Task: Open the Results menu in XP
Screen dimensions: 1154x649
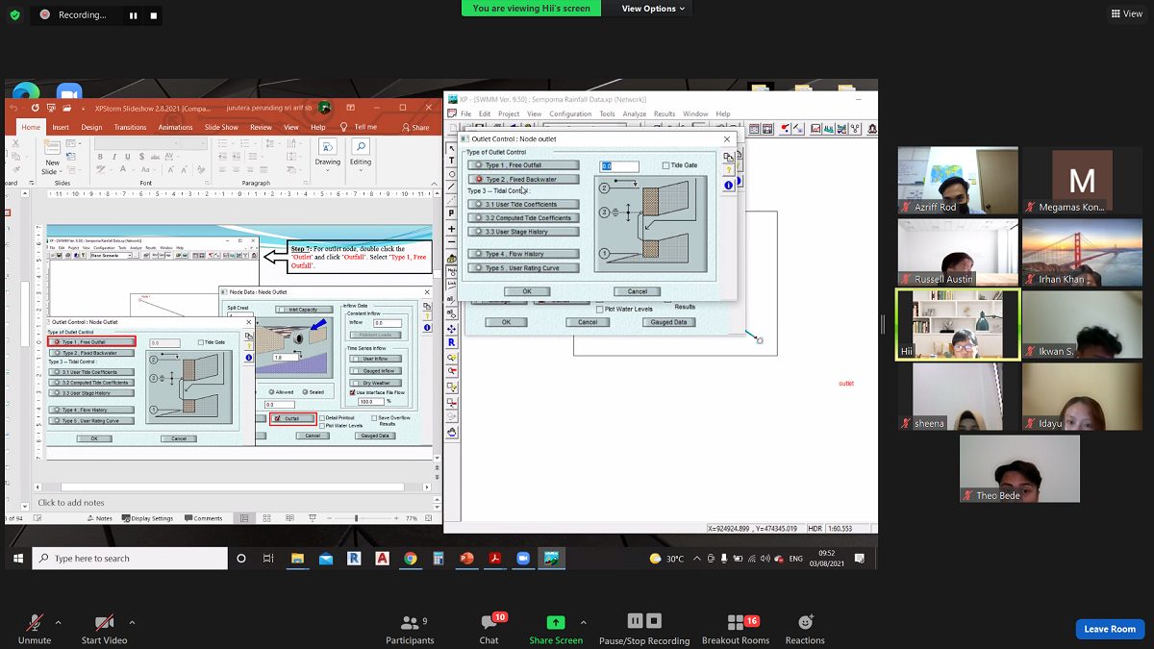Action: coord(665,114)
